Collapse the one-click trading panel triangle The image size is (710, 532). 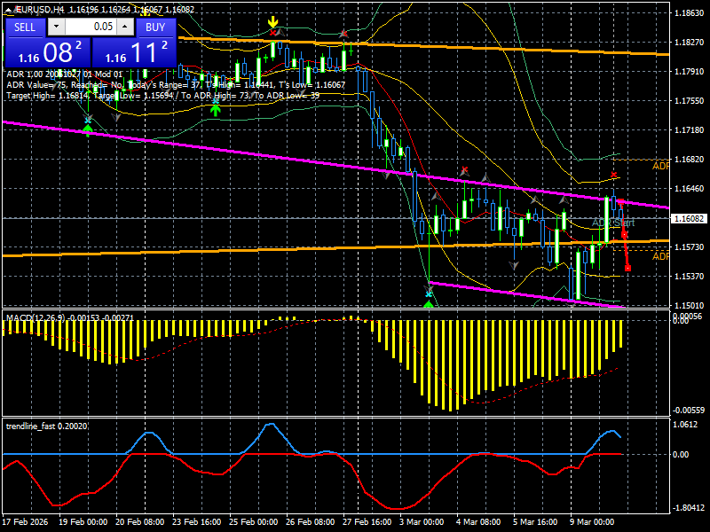tap(8, 10)
